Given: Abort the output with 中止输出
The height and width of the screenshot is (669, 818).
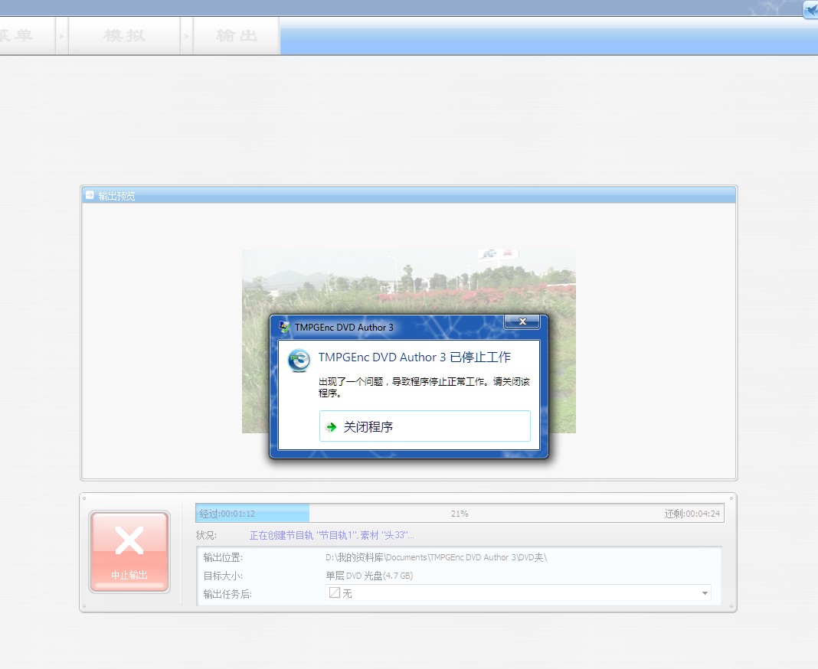Looking at the screenshot, I should click(x=129, y=551).
